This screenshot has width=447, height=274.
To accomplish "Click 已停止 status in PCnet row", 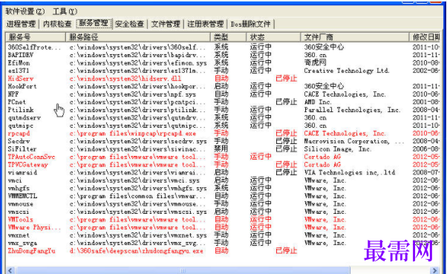I will (286, 102).
